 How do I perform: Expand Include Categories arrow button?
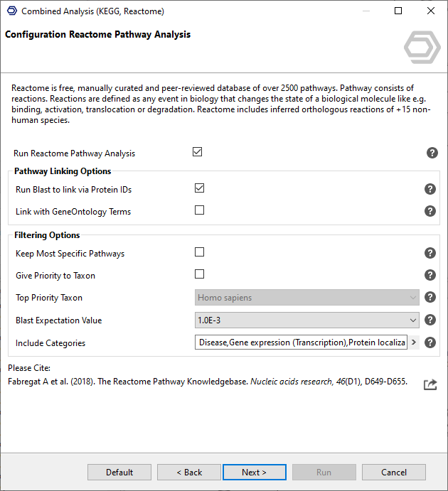413,342
